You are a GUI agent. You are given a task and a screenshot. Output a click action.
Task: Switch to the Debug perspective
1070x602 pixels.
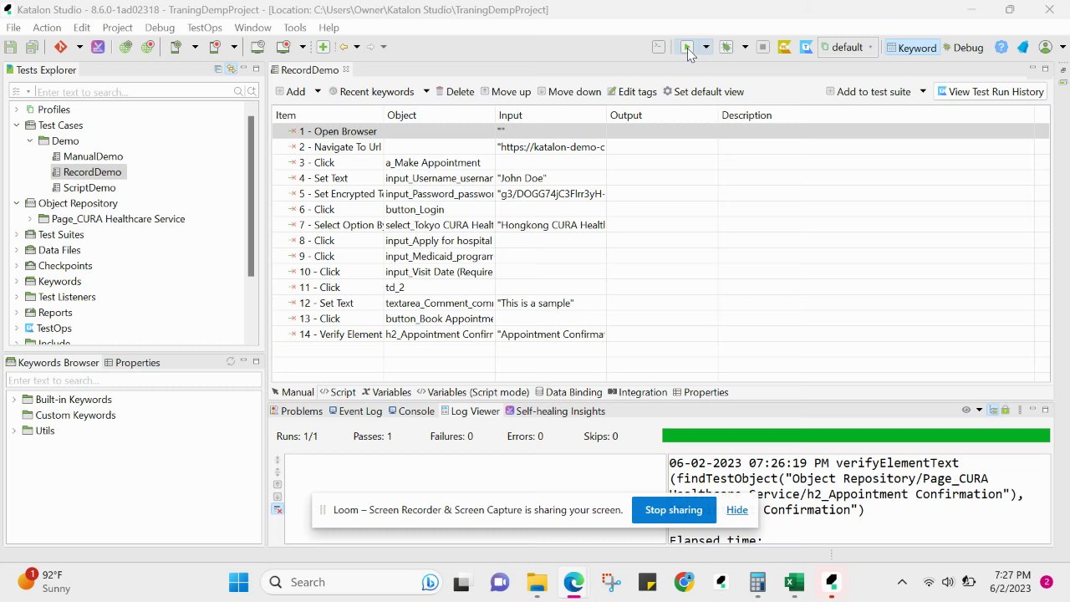point(963,48)
